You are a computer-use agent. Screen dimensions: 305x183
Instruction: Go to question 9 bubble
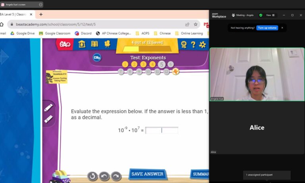point(139,72)
